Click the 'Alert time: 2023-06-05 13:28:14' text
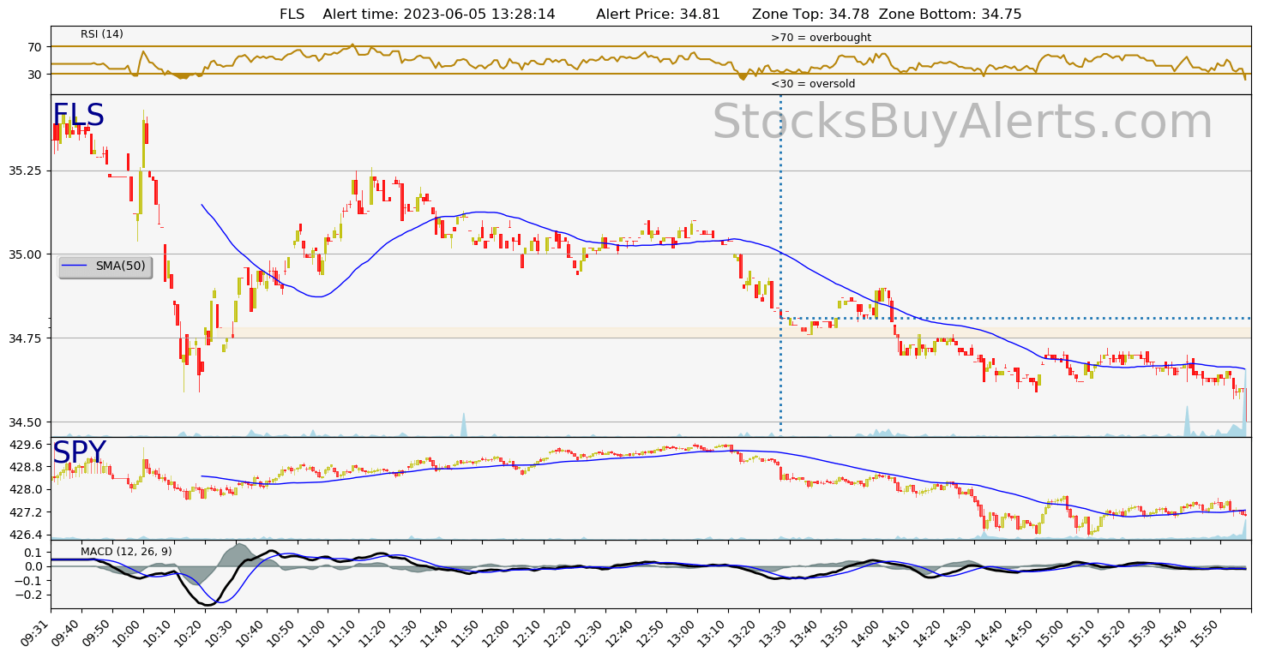Screen dimensions: 1264x658 tap(439, 15)
